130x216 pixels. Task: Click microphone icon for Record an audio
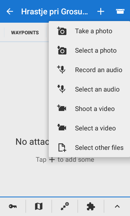[x=61, y=70]
